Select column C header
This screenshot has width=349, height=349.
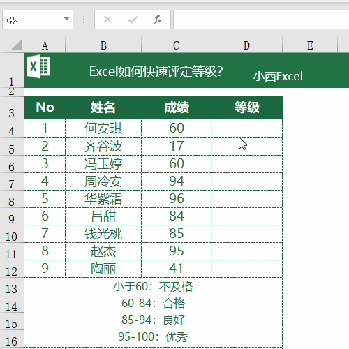pyautogui.click(x=177, y=45)
